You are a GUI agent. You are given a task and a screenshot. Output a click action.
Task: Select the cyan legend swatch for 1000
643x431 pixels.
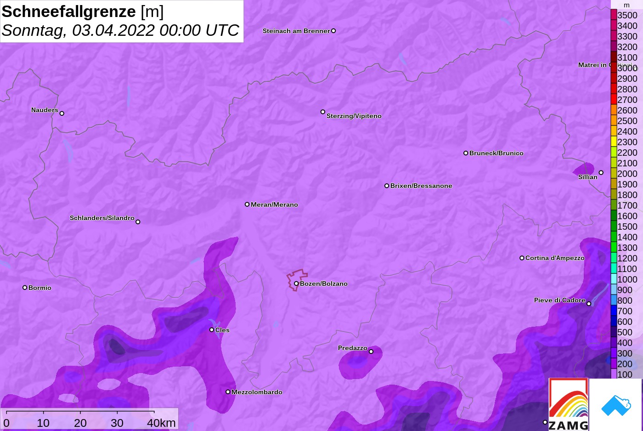[x=614, y=279]
